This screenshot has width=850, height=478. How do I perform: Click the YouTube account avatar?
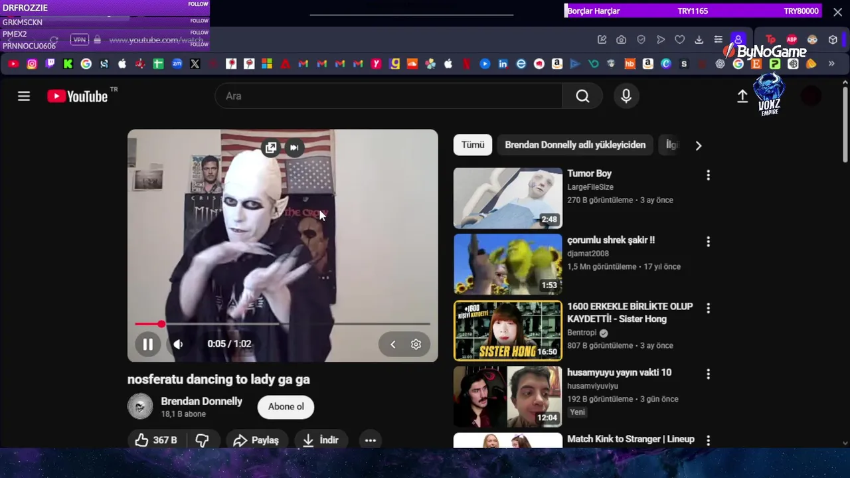[811, 96]
